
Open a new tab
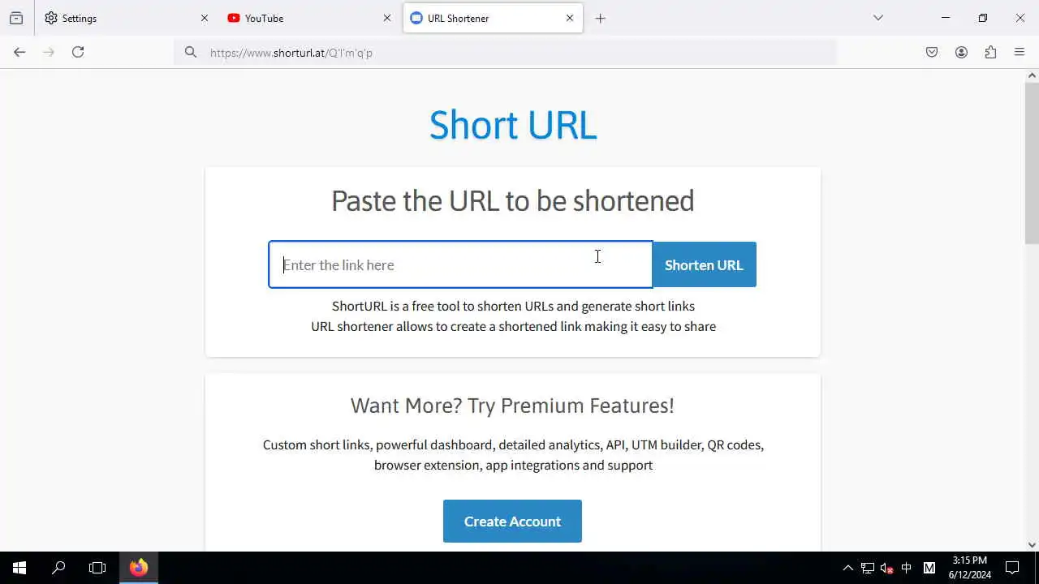tap(601, 18)
